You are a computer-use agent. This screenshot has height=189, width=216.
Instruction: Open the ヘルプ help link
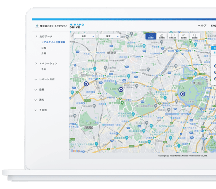[202, 26]
